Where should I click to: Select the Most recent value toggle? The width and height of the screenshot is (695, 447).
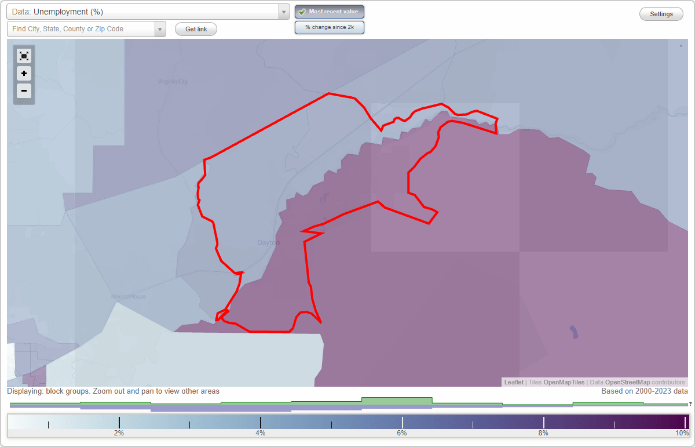(x=330, y=12)
